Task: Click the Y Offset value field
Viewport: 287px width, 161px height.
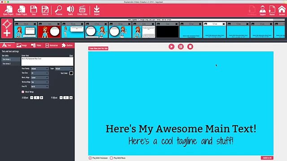Action: click(x=66, y=98)
